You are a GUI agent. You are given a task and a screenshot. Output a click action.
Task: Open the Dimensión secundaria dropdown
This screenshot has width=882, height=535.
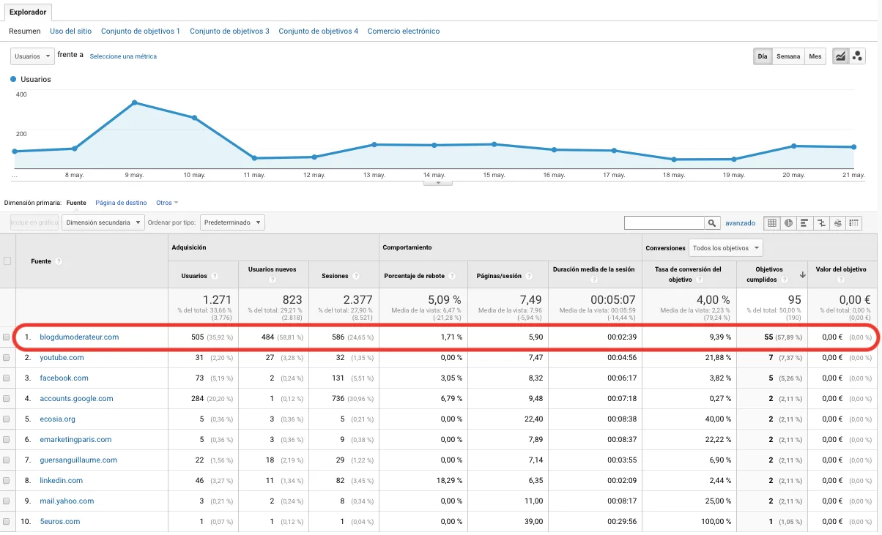point(103,222)
